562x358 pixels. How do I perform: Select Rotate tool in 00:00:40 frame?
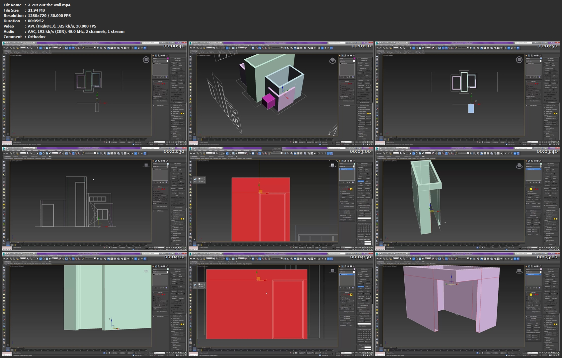coord(43,48)
